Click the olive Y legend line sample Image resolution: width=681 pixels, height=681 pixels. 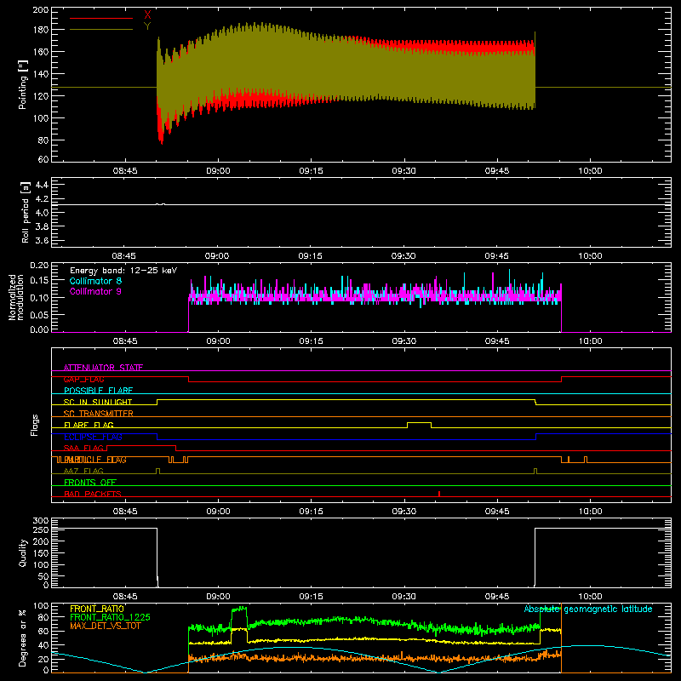click(101, 30)
